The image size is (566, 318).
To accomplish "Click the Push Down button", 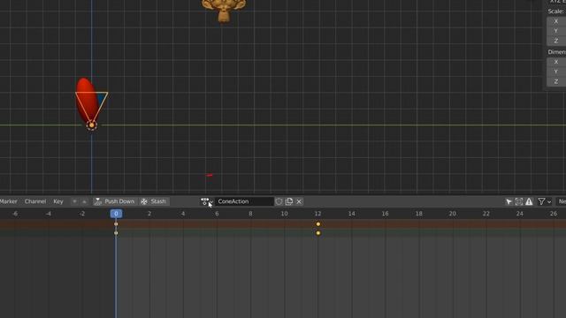I will click(114, 201).
